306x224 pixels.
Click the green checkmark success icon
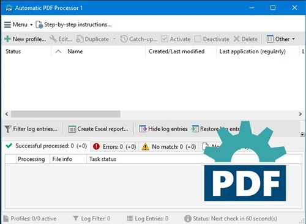coord(9,146)
